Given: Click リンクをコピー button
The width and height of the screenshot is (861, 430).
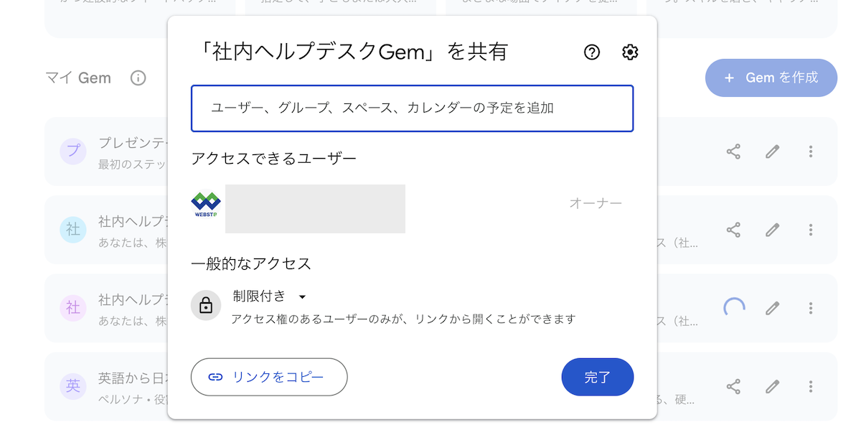Looking at the screenshot, I should point(269,377).
